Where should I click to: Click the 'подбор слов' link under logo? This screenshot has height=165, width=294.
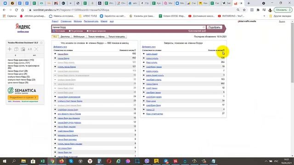23,32
